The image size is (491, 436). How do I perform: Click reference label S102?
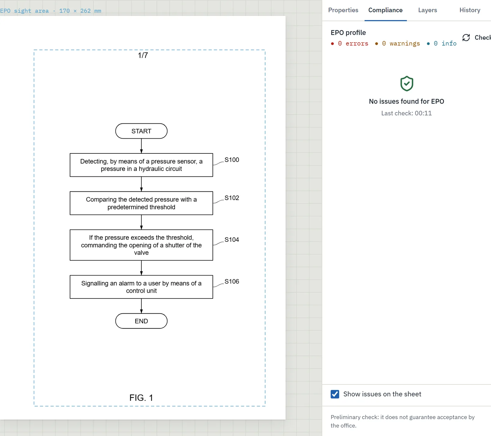(x=232, y=198)
